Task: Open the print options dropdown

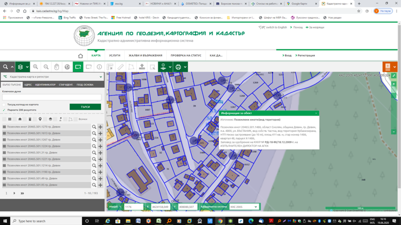Action: pos(185,66)
